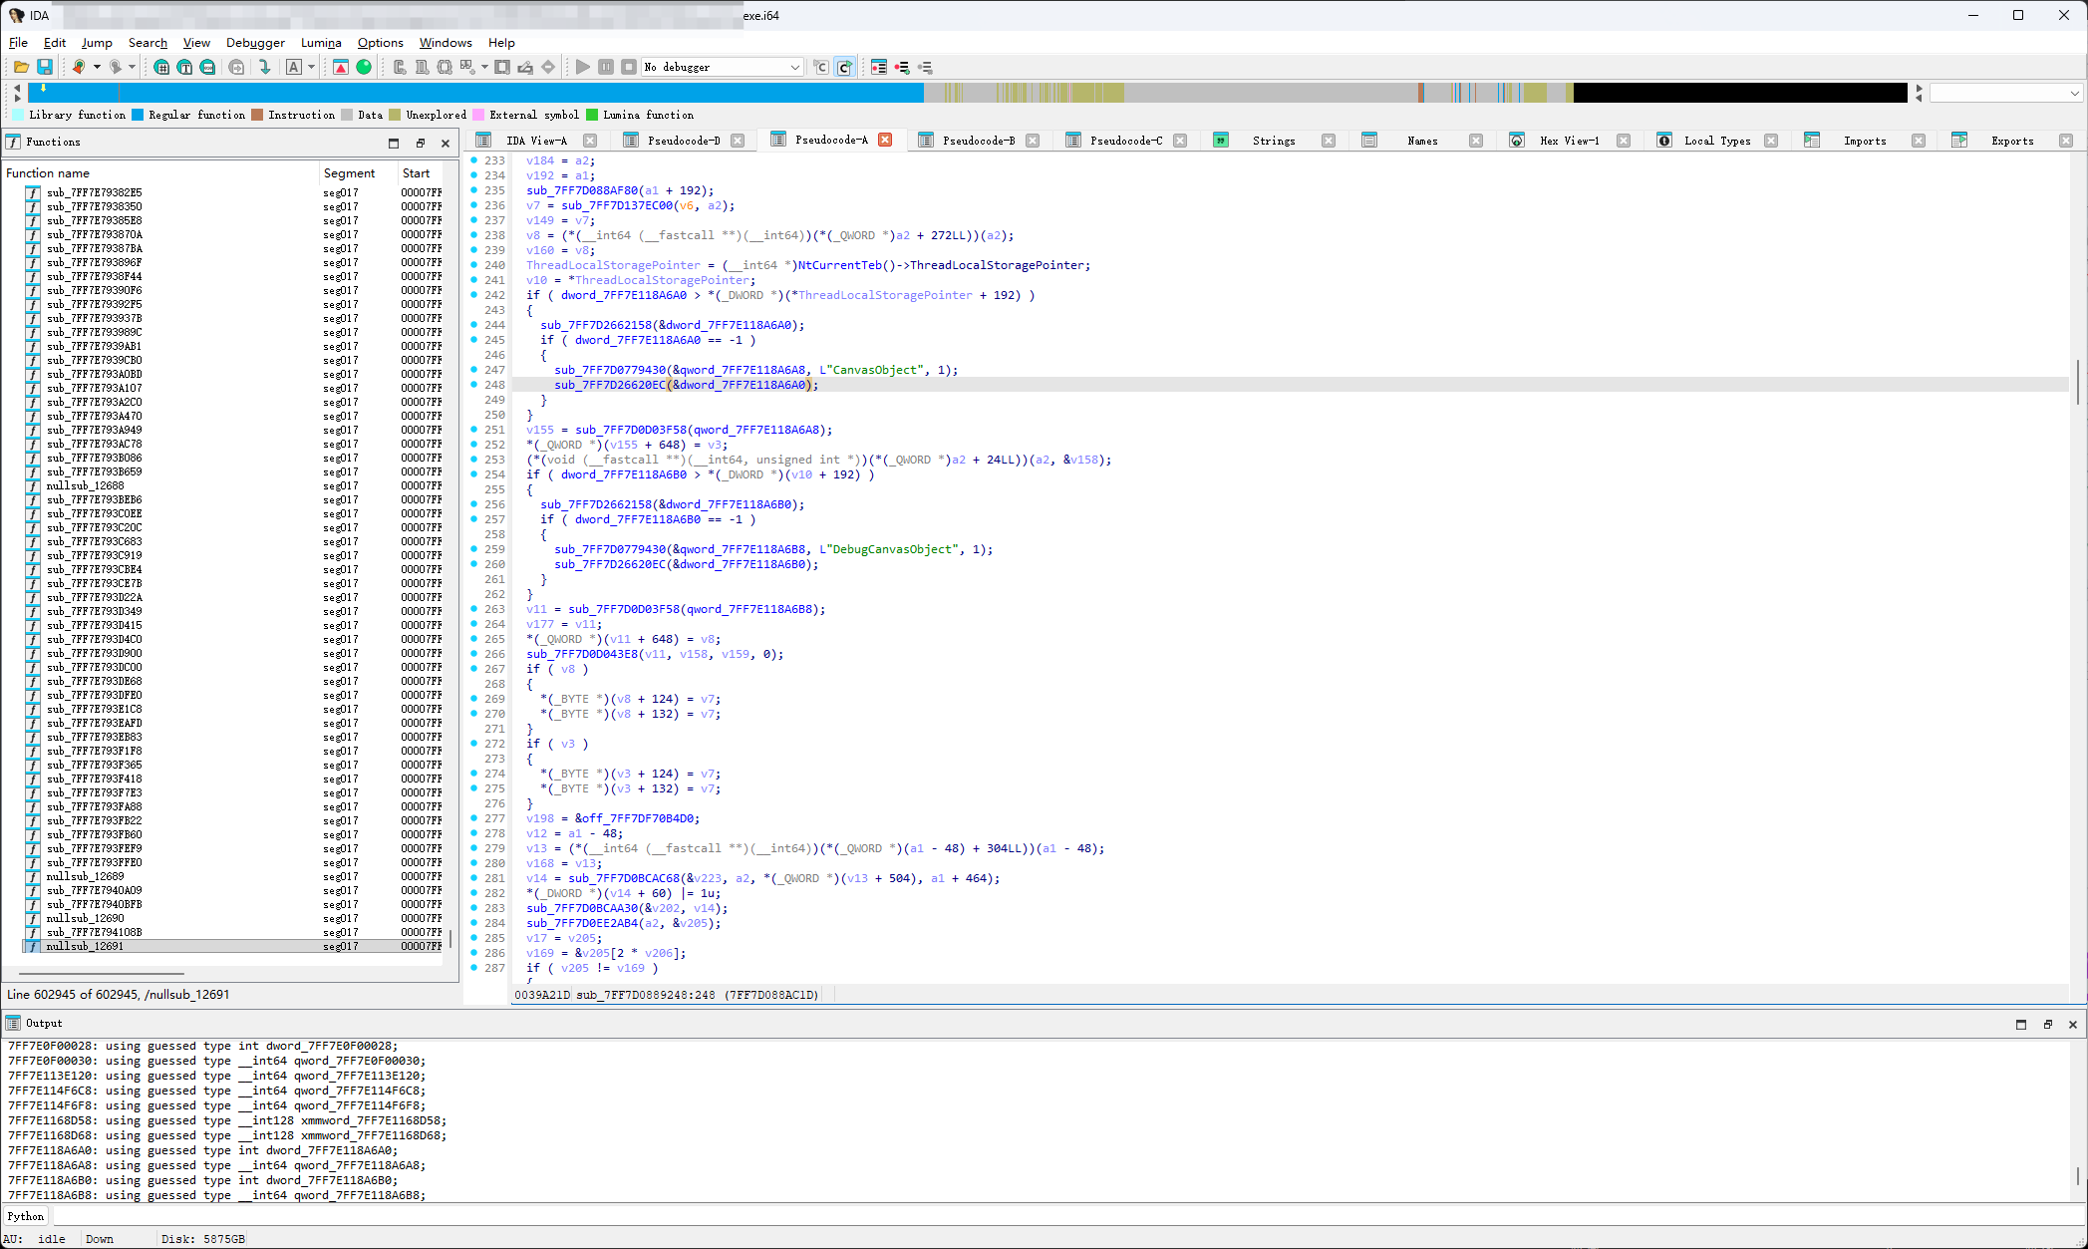Toggle the highlighted C synchronize toolbar button
The height and width of the screenshot is (1249, 2088).
(844, 67)
